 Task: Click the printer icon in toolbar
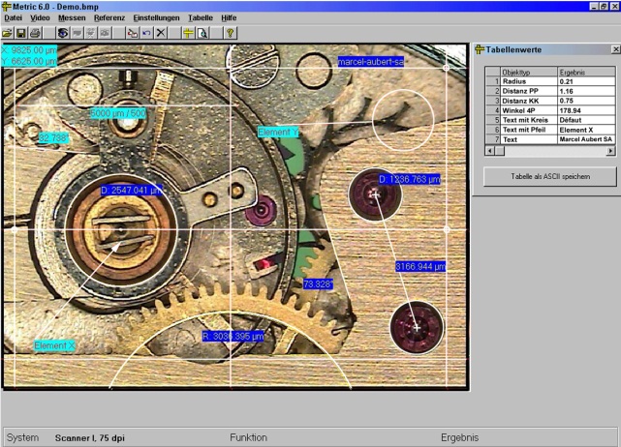tap(35, 32)
